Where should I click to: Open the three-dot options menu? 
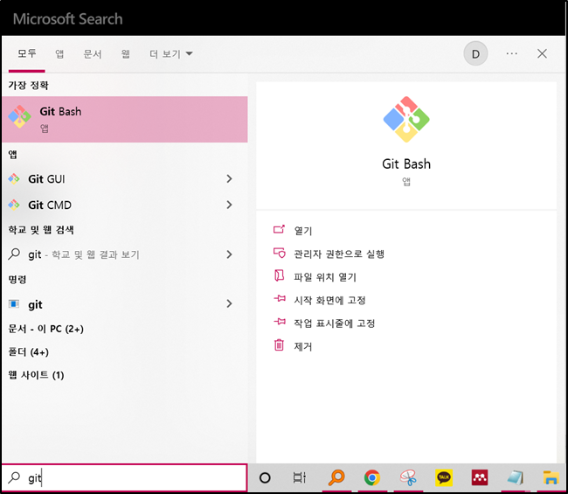pos(511,53)
